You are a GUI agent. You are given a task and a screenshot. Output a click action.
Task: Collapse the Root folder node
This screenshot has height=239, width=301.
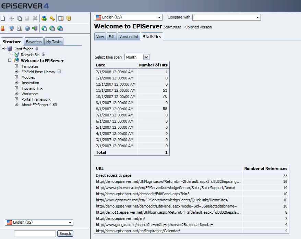pos(3,49)
